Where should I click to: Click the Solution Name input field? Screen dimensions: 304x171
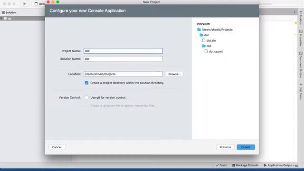pos(123,59)
